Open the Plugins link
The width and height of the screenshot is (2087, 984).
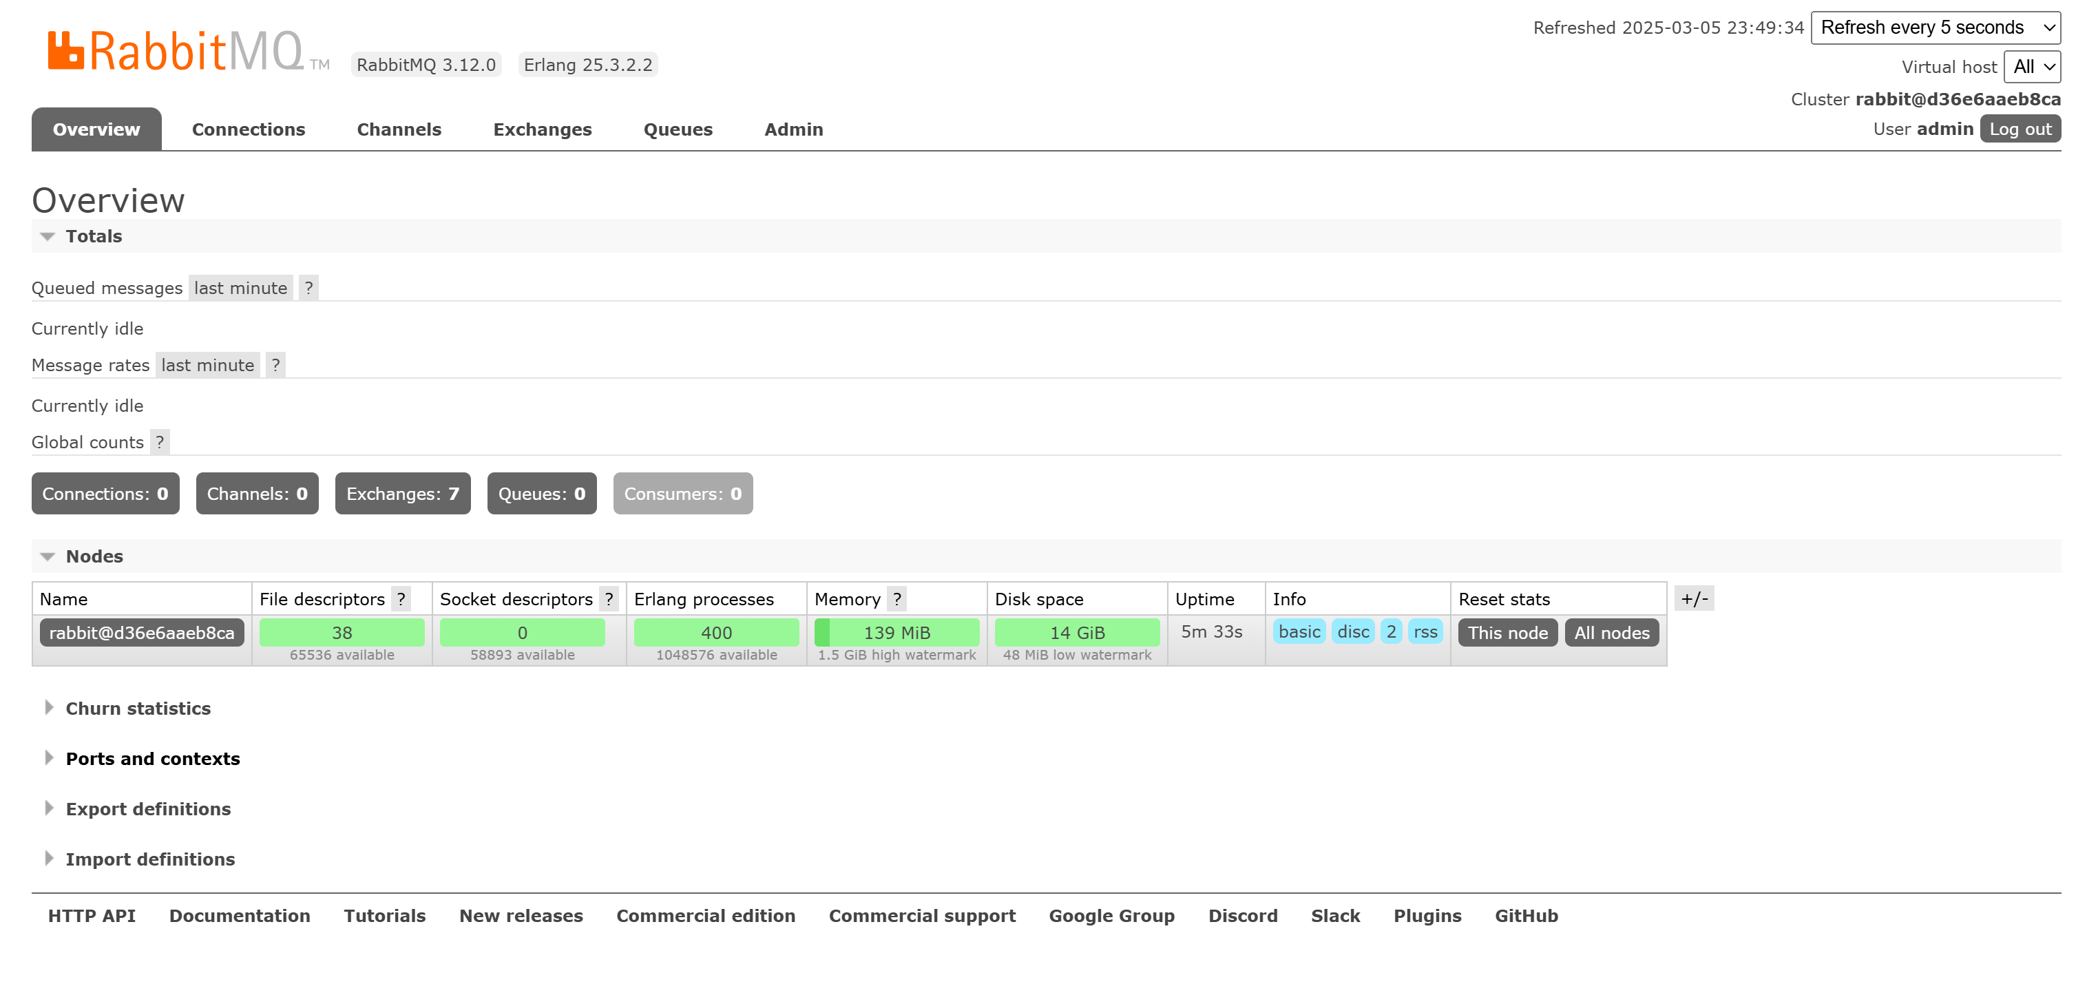1427,916
